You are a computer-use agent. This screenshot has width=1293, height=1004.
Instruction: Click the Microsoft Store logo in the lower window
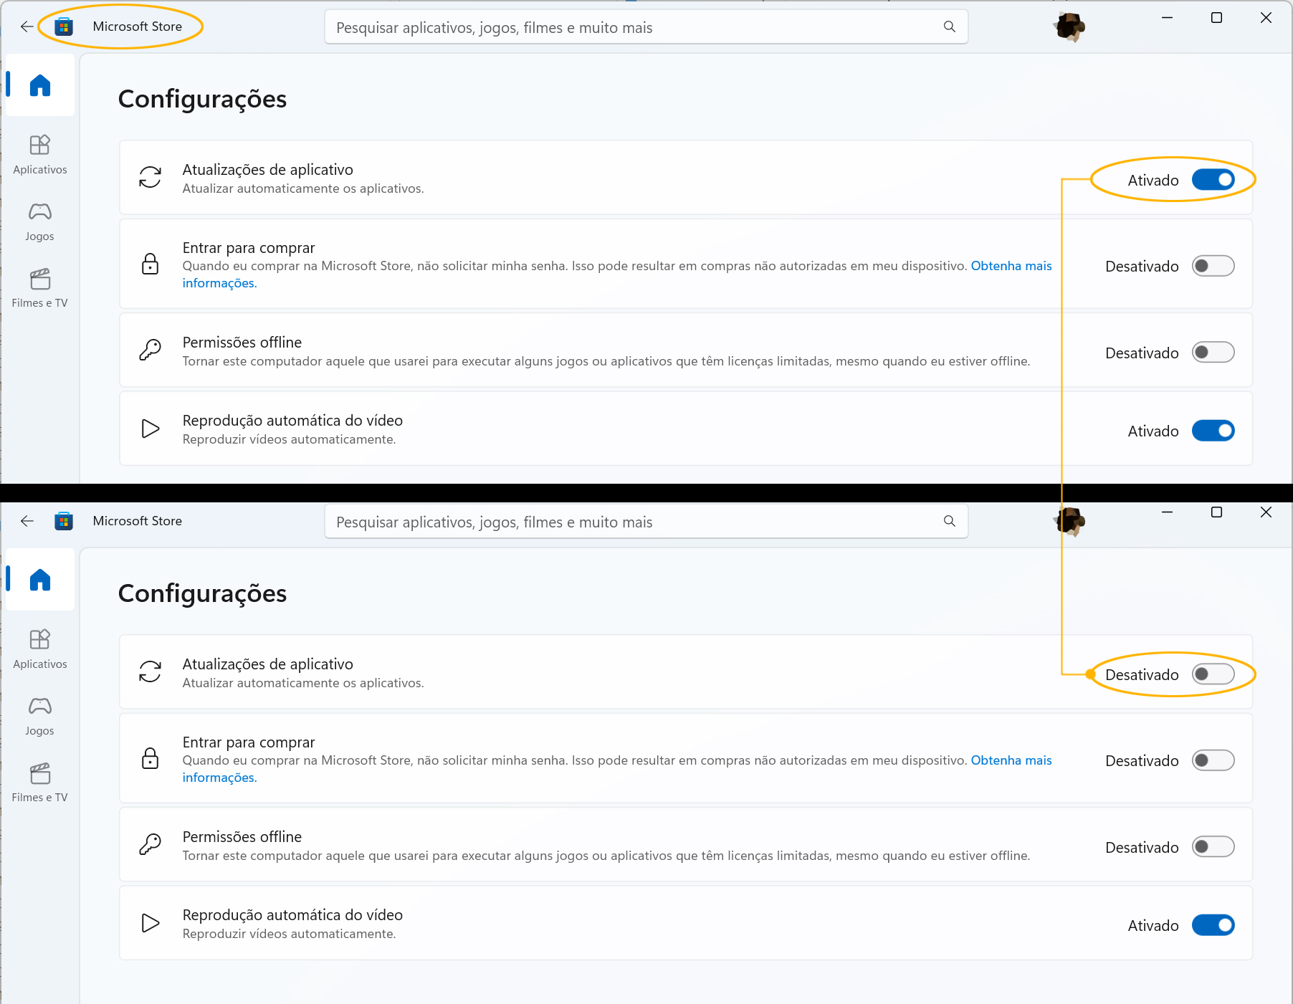64,521
